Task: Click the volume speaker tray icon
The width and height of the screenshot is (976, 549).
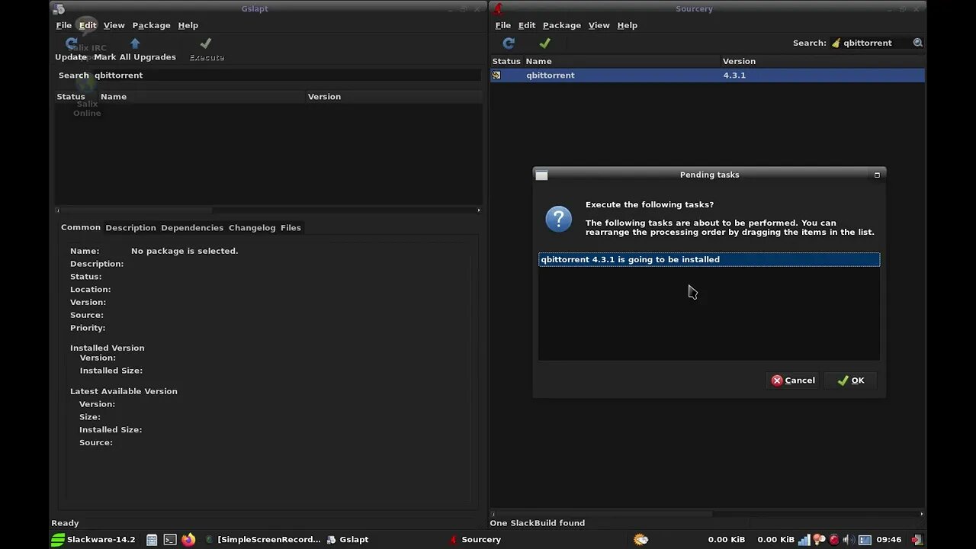Action: pyautogui.click(x=849, y=540)
